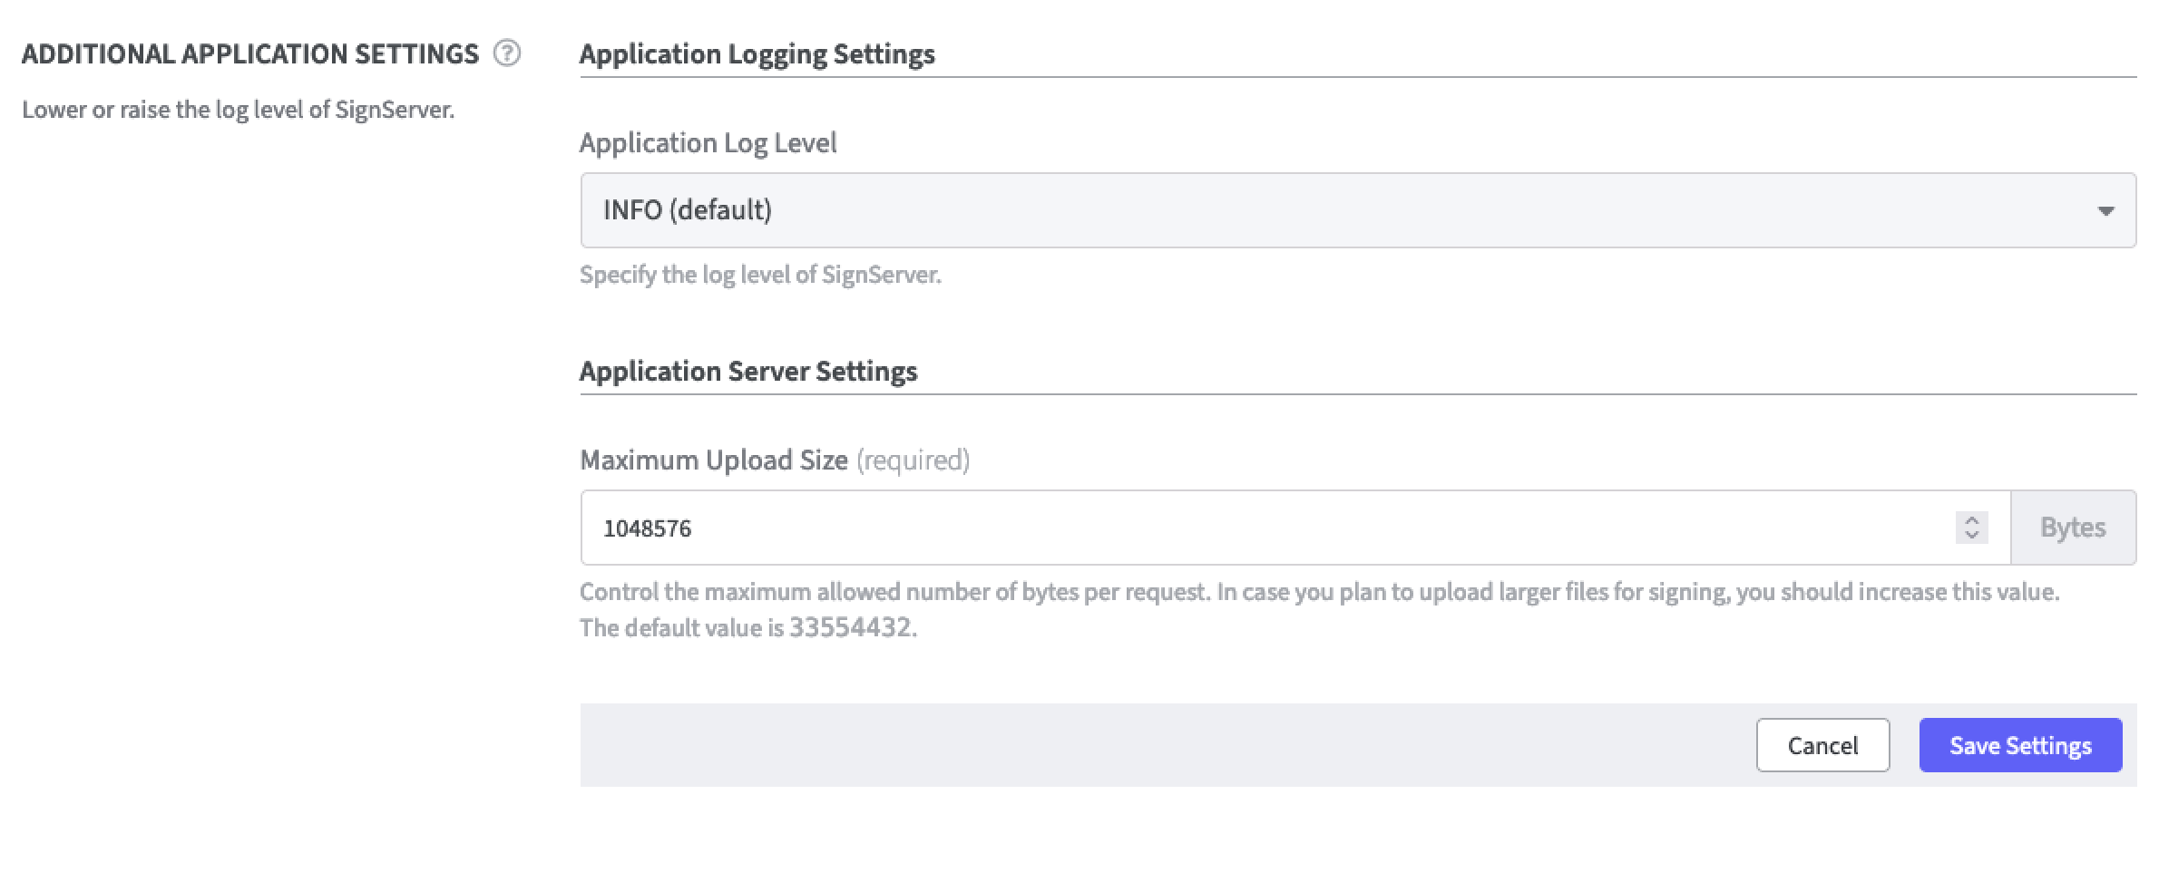Click the "Specify the log level of SignServer" hint
This screenshot has height=872, width=2159.
click(760, 275)
